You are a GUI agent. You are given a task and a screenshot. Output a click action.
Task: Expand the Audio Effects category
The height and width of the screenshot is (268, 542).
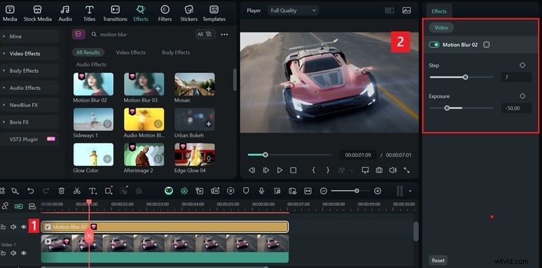pos(29,88)
